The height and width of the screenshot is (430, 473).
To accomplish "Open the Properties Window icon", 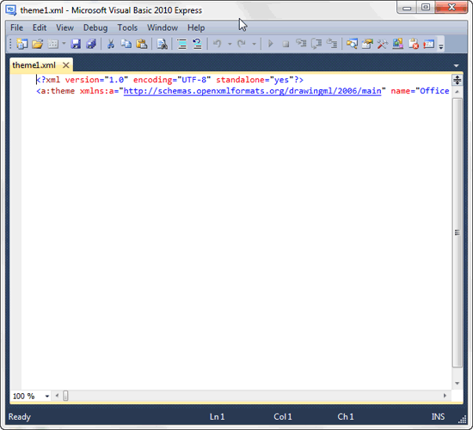I will click(x=367, y=44).
